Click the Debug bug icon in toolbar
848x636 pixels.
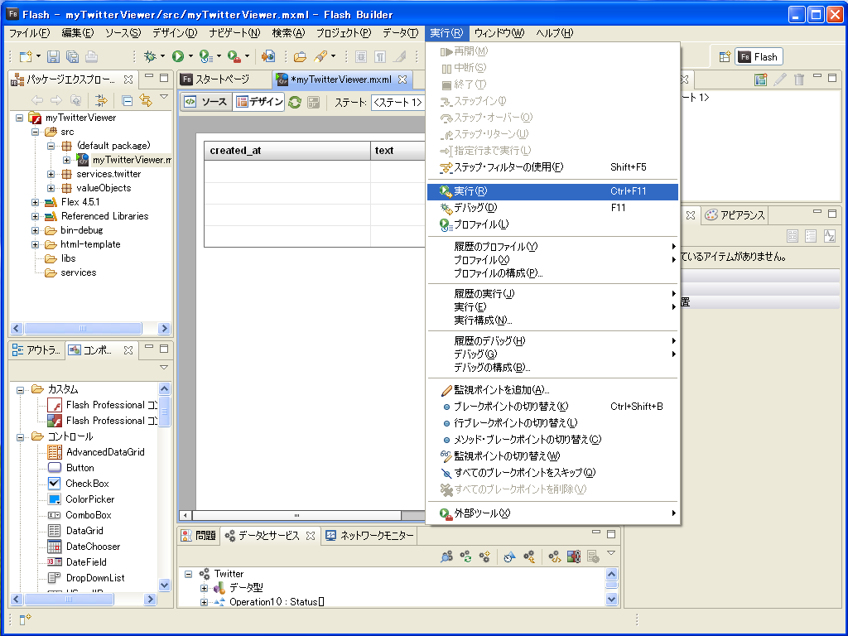click(x=151, y=56)
